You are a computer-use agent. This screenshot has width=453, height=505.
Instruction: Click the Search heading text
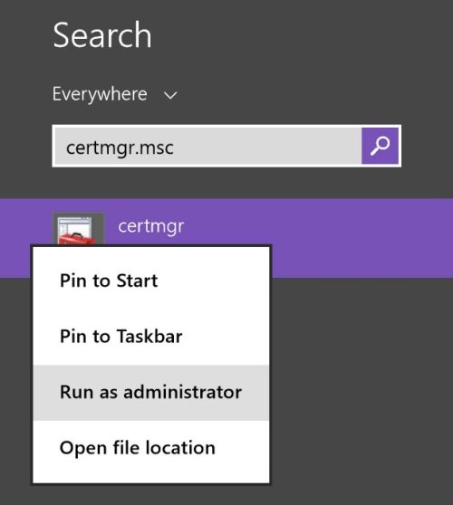click(x=102, y=34)
